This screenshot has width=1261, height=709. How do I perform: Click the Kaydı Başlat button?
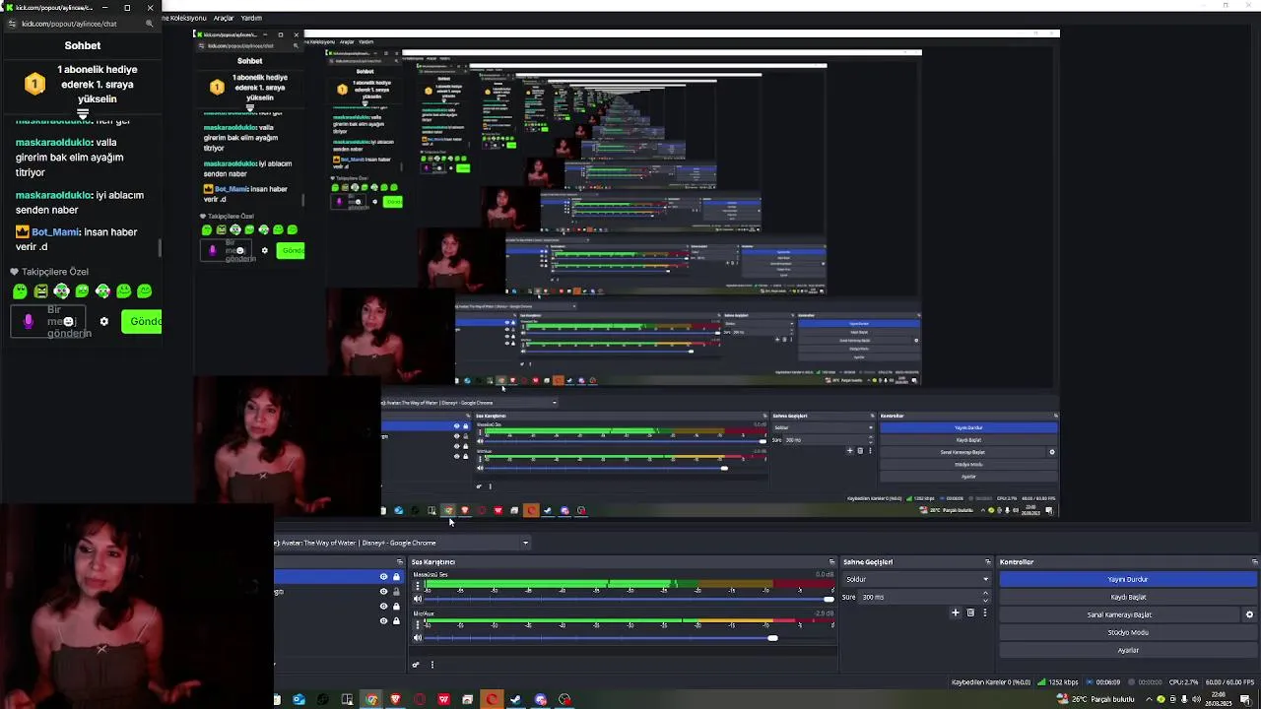pos(1128,597)
